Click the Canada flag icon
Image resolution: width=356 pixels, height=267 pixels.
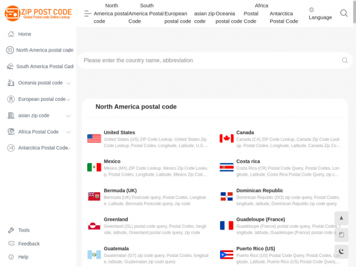coord(226,138)
